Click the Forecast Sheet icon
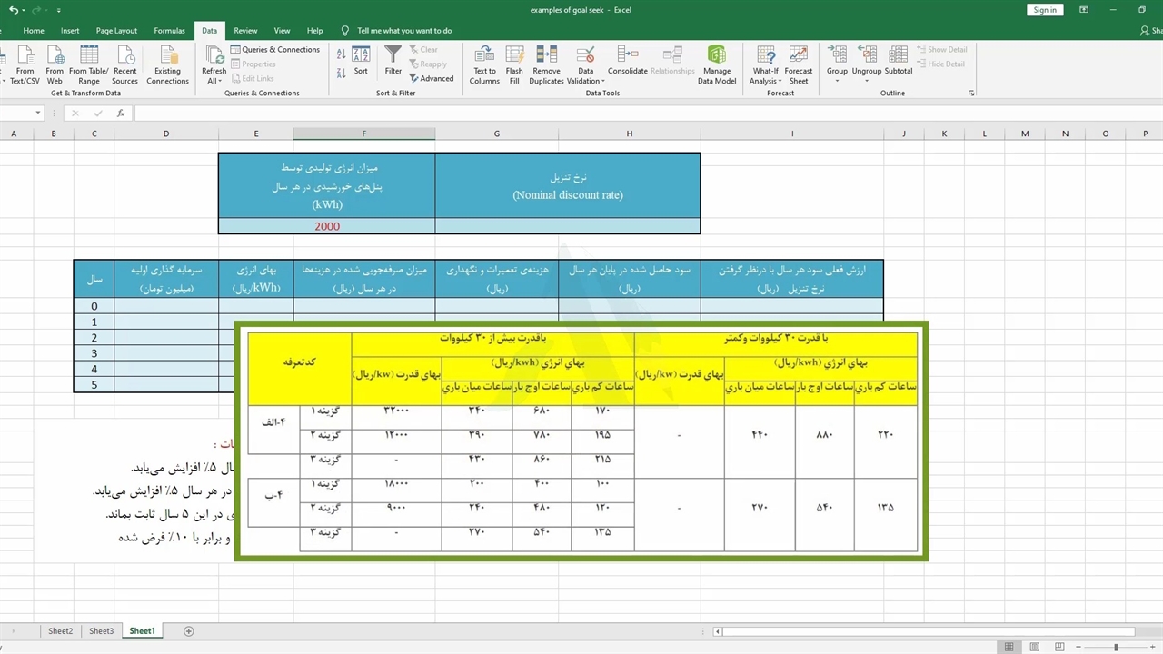Viewport: 1163px width, 654px height. point(799,55)
